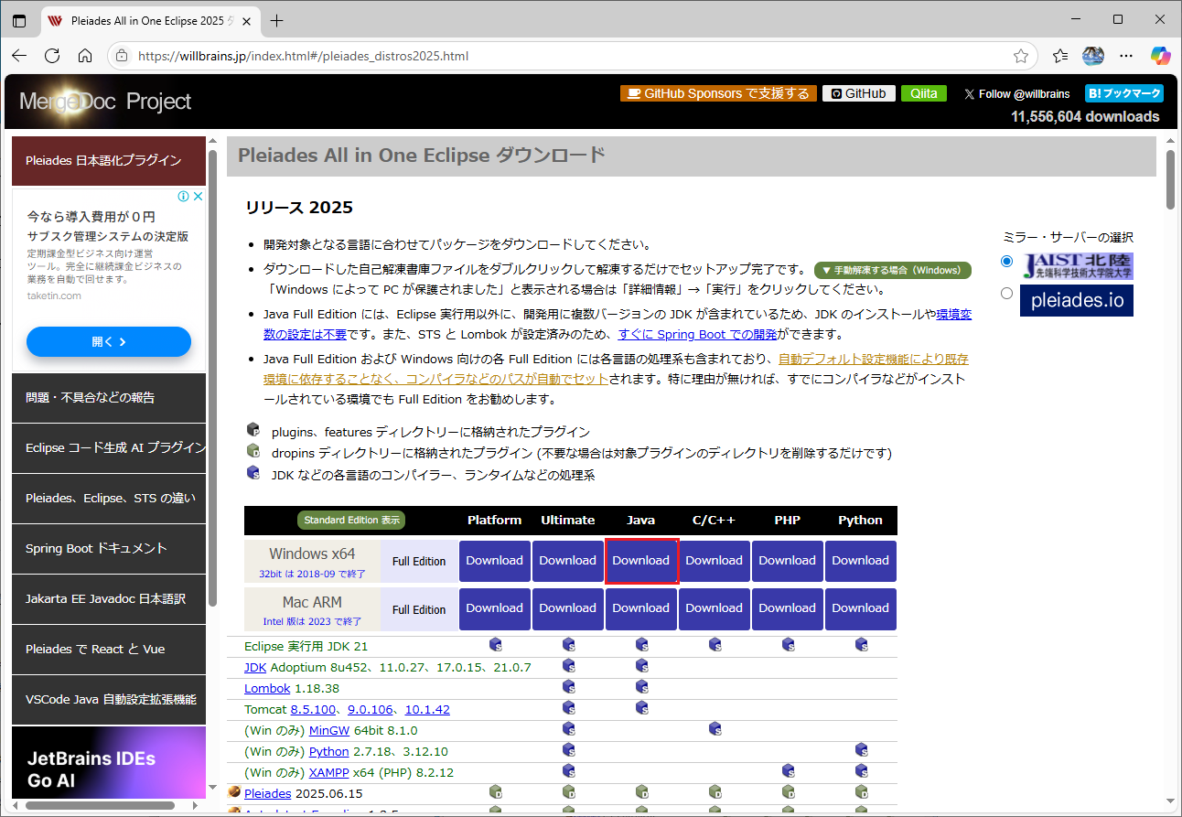Open the favorites list icon
Image resolution: width=1182 pixels, height=817 pixels.
click(1060, 56)
